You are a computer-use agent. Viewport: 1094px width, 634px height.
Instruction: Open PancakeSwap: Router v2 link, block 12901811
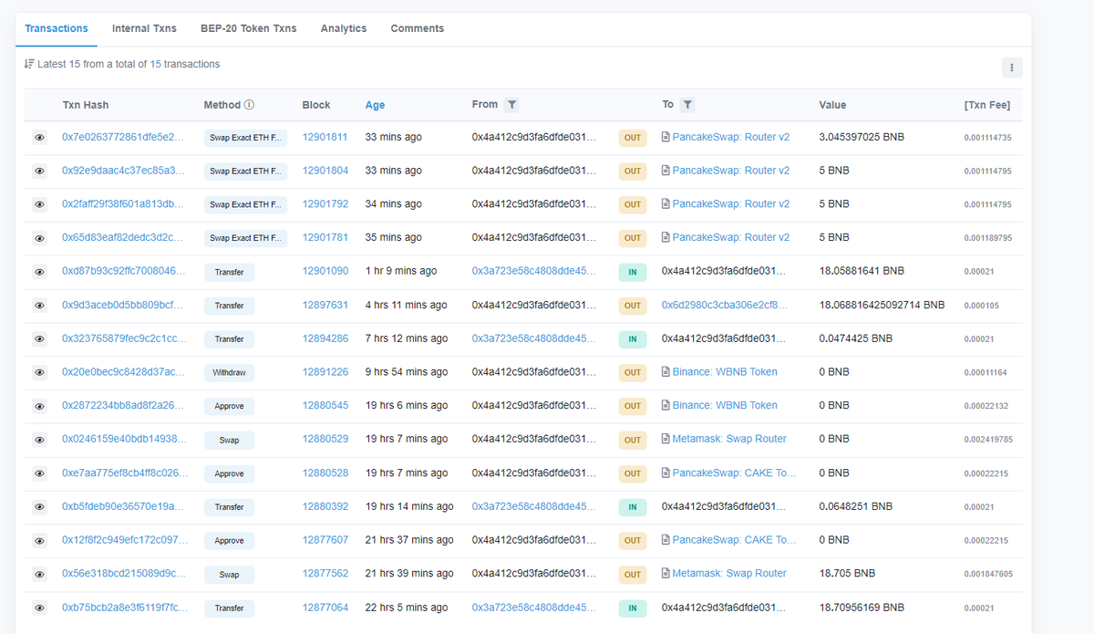(731, 137)
